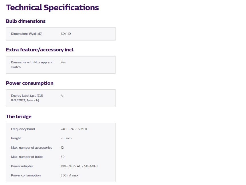This screenshot has width=246, height=185.
Task: Select the 26 mm height value
Action: pos(66,138)
